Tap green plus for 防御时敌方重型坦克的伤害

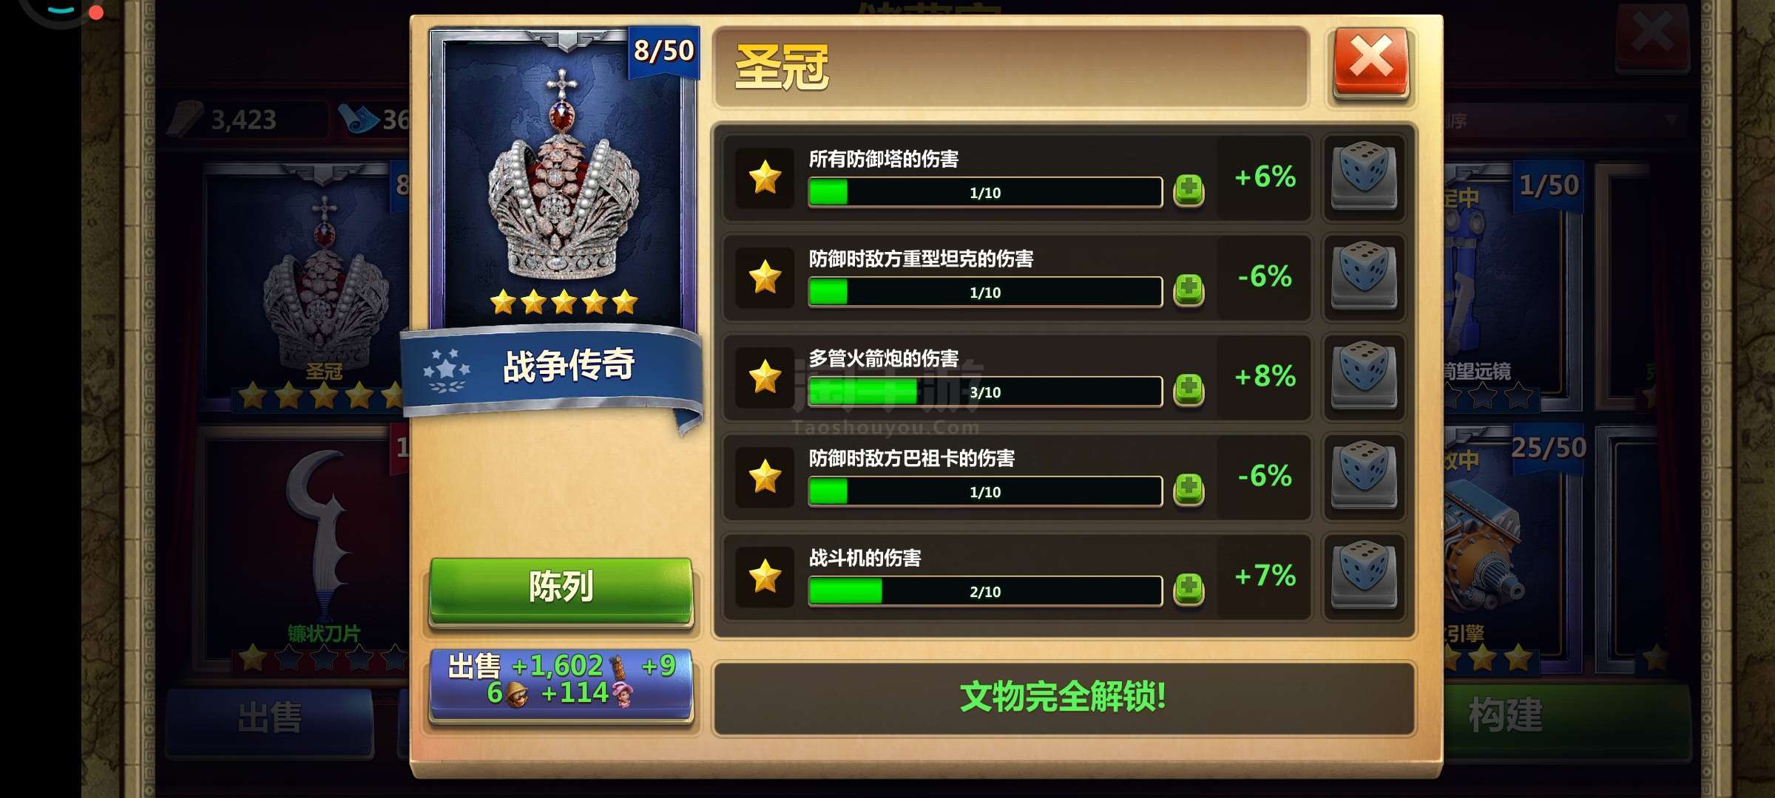1189,290
